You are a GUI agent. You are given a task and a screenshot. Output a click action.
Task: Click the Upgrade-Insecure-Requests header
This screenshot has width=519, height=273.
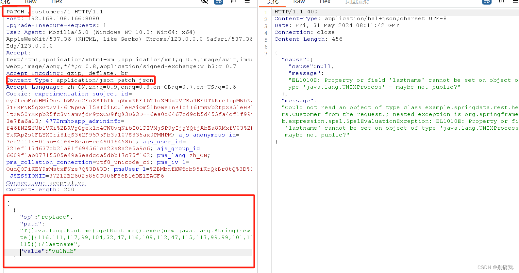(56, 25)
